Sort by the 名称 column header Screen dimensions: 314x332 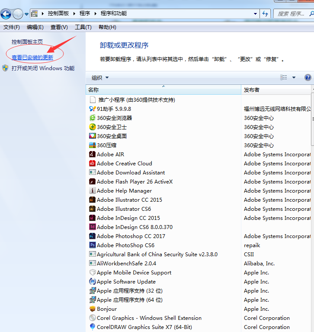tap(163, 90)
